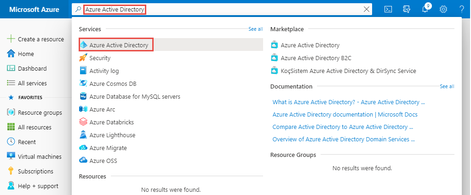This screenshot has height=195, width=471.
Task: Click the Azure Migrate cloud icon
Action: [83, 148]
